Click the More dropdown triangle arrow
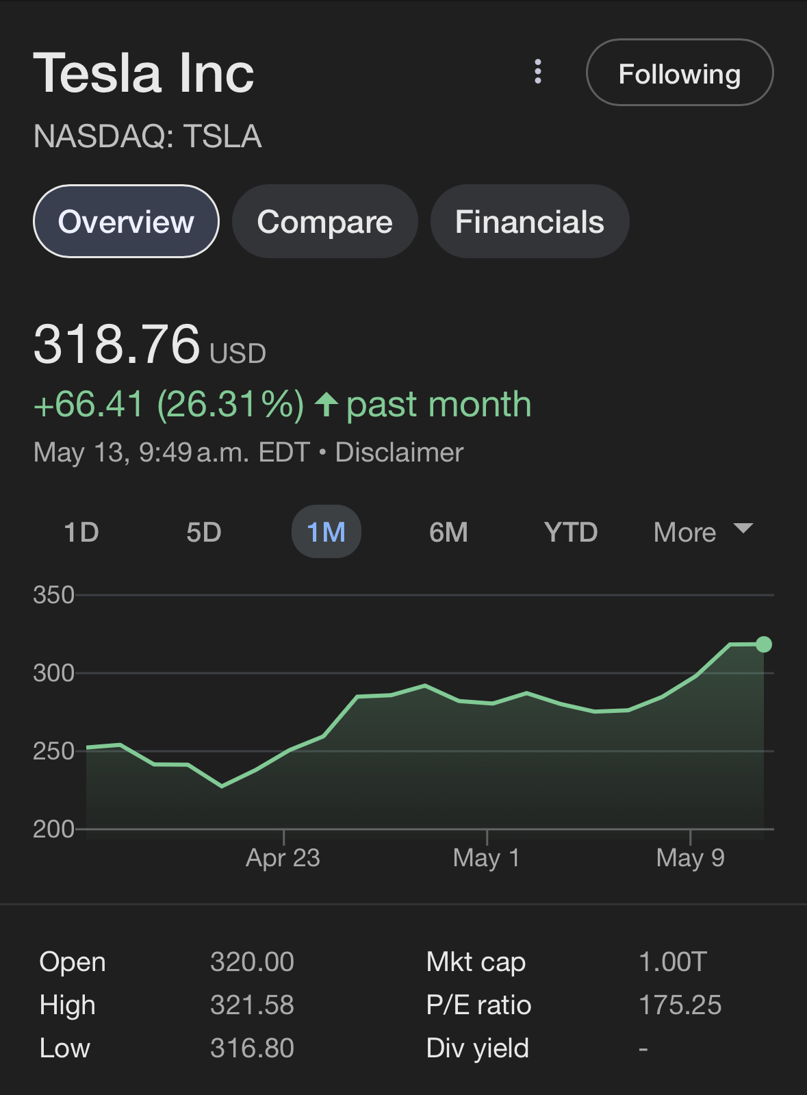Screen dimensions: 807x1095 click(743, 528)
